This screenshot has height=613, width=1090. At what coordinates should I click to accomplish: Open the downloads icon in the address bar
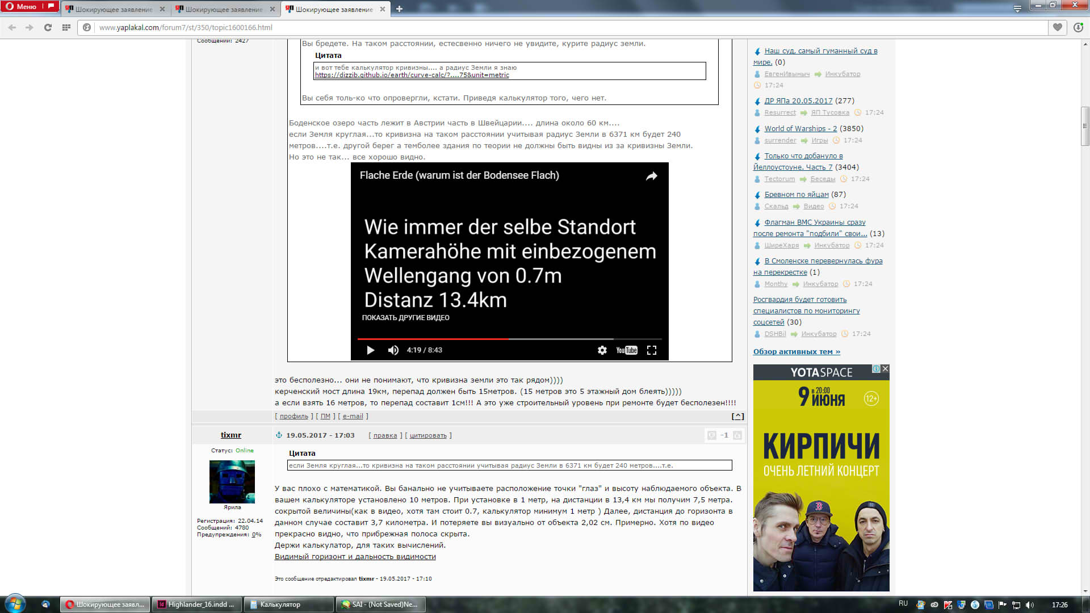pyautogui.click(x=1078, y=27)
